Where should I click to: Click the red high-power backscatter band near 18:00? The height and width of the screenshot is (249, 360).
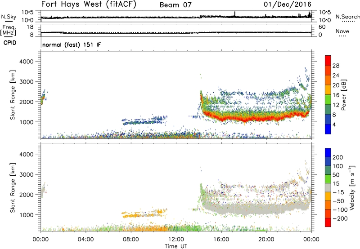(x=244, y=119)
